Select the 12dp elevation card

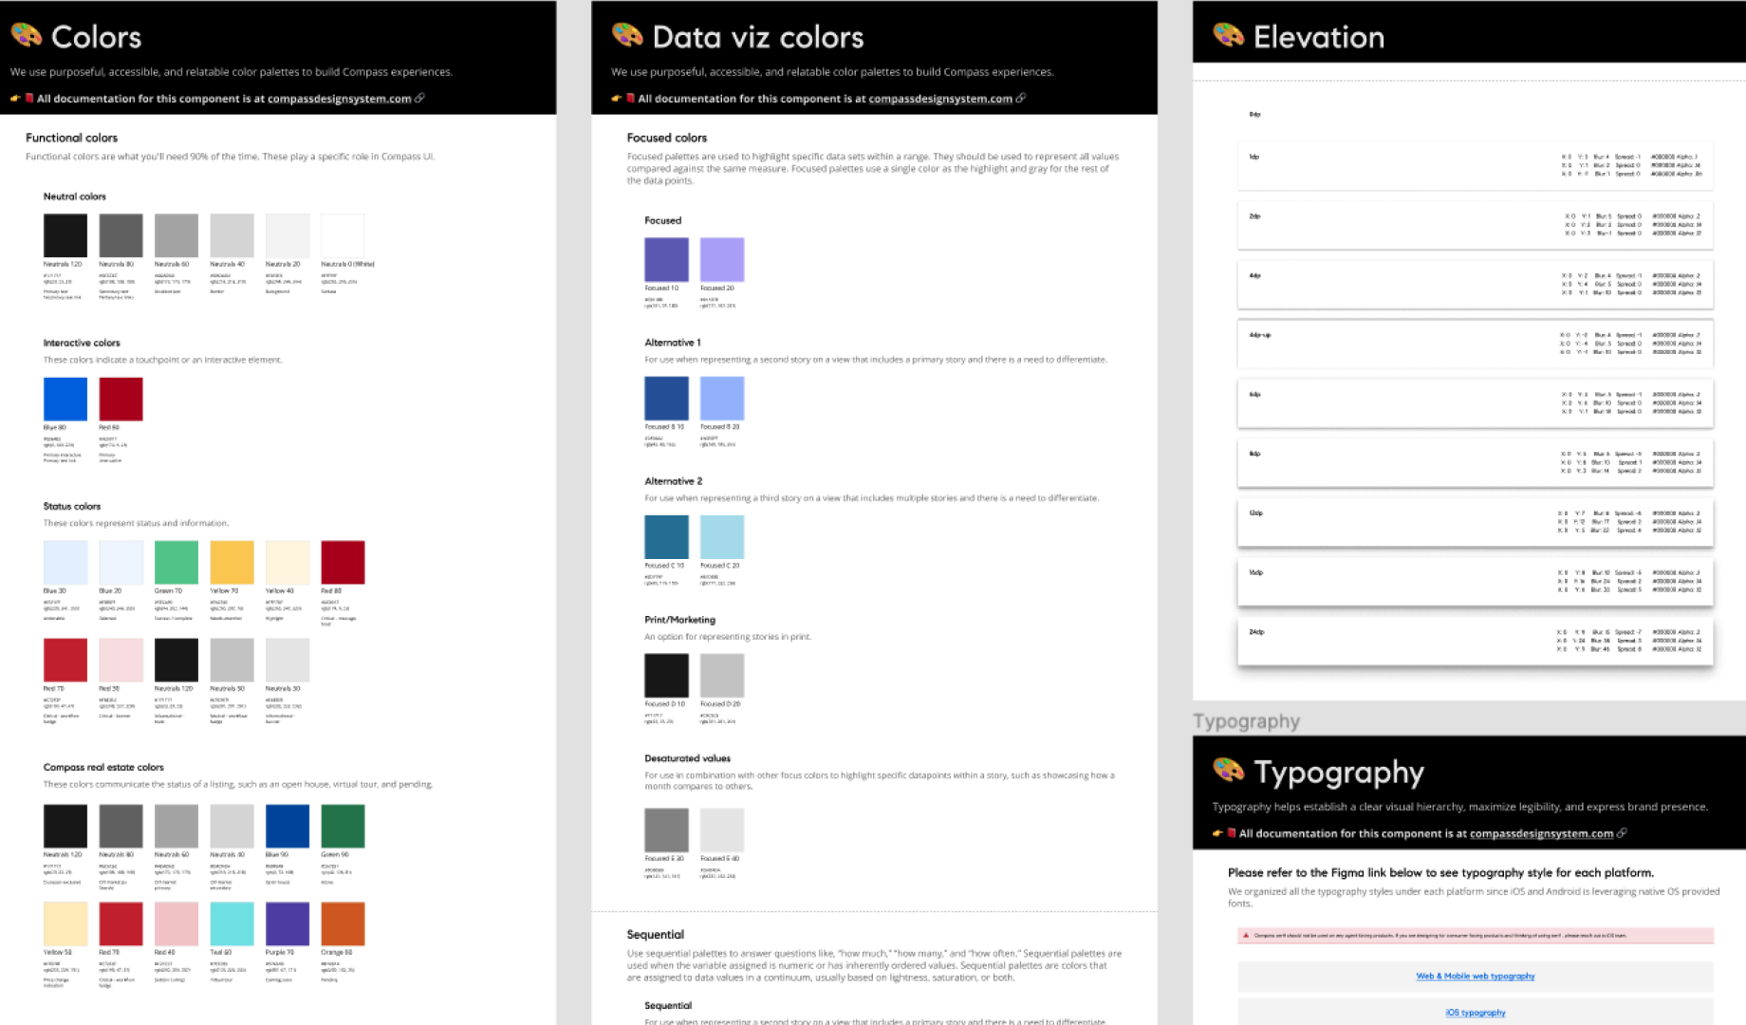1475,522
